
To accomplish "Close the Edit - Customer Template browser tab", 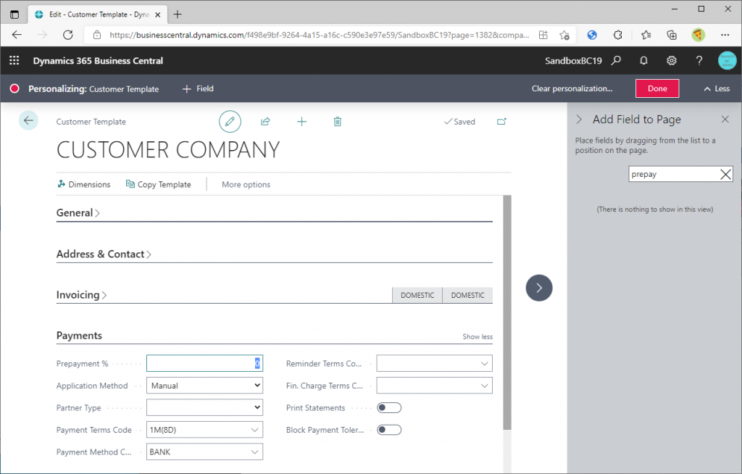I will pos(158,14).
